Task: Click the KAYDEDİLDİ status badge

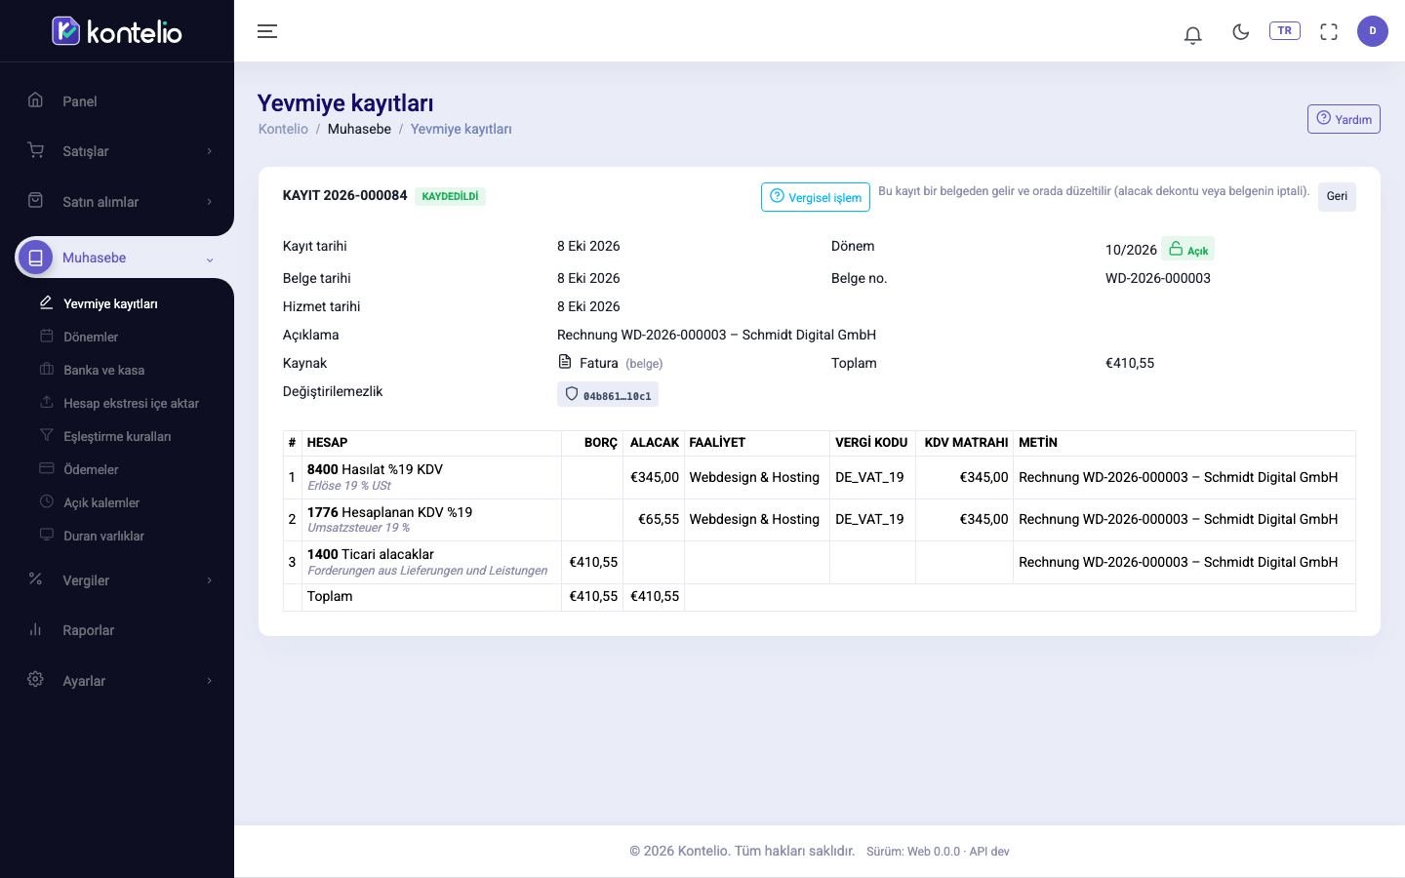Action: pos(450,196)
